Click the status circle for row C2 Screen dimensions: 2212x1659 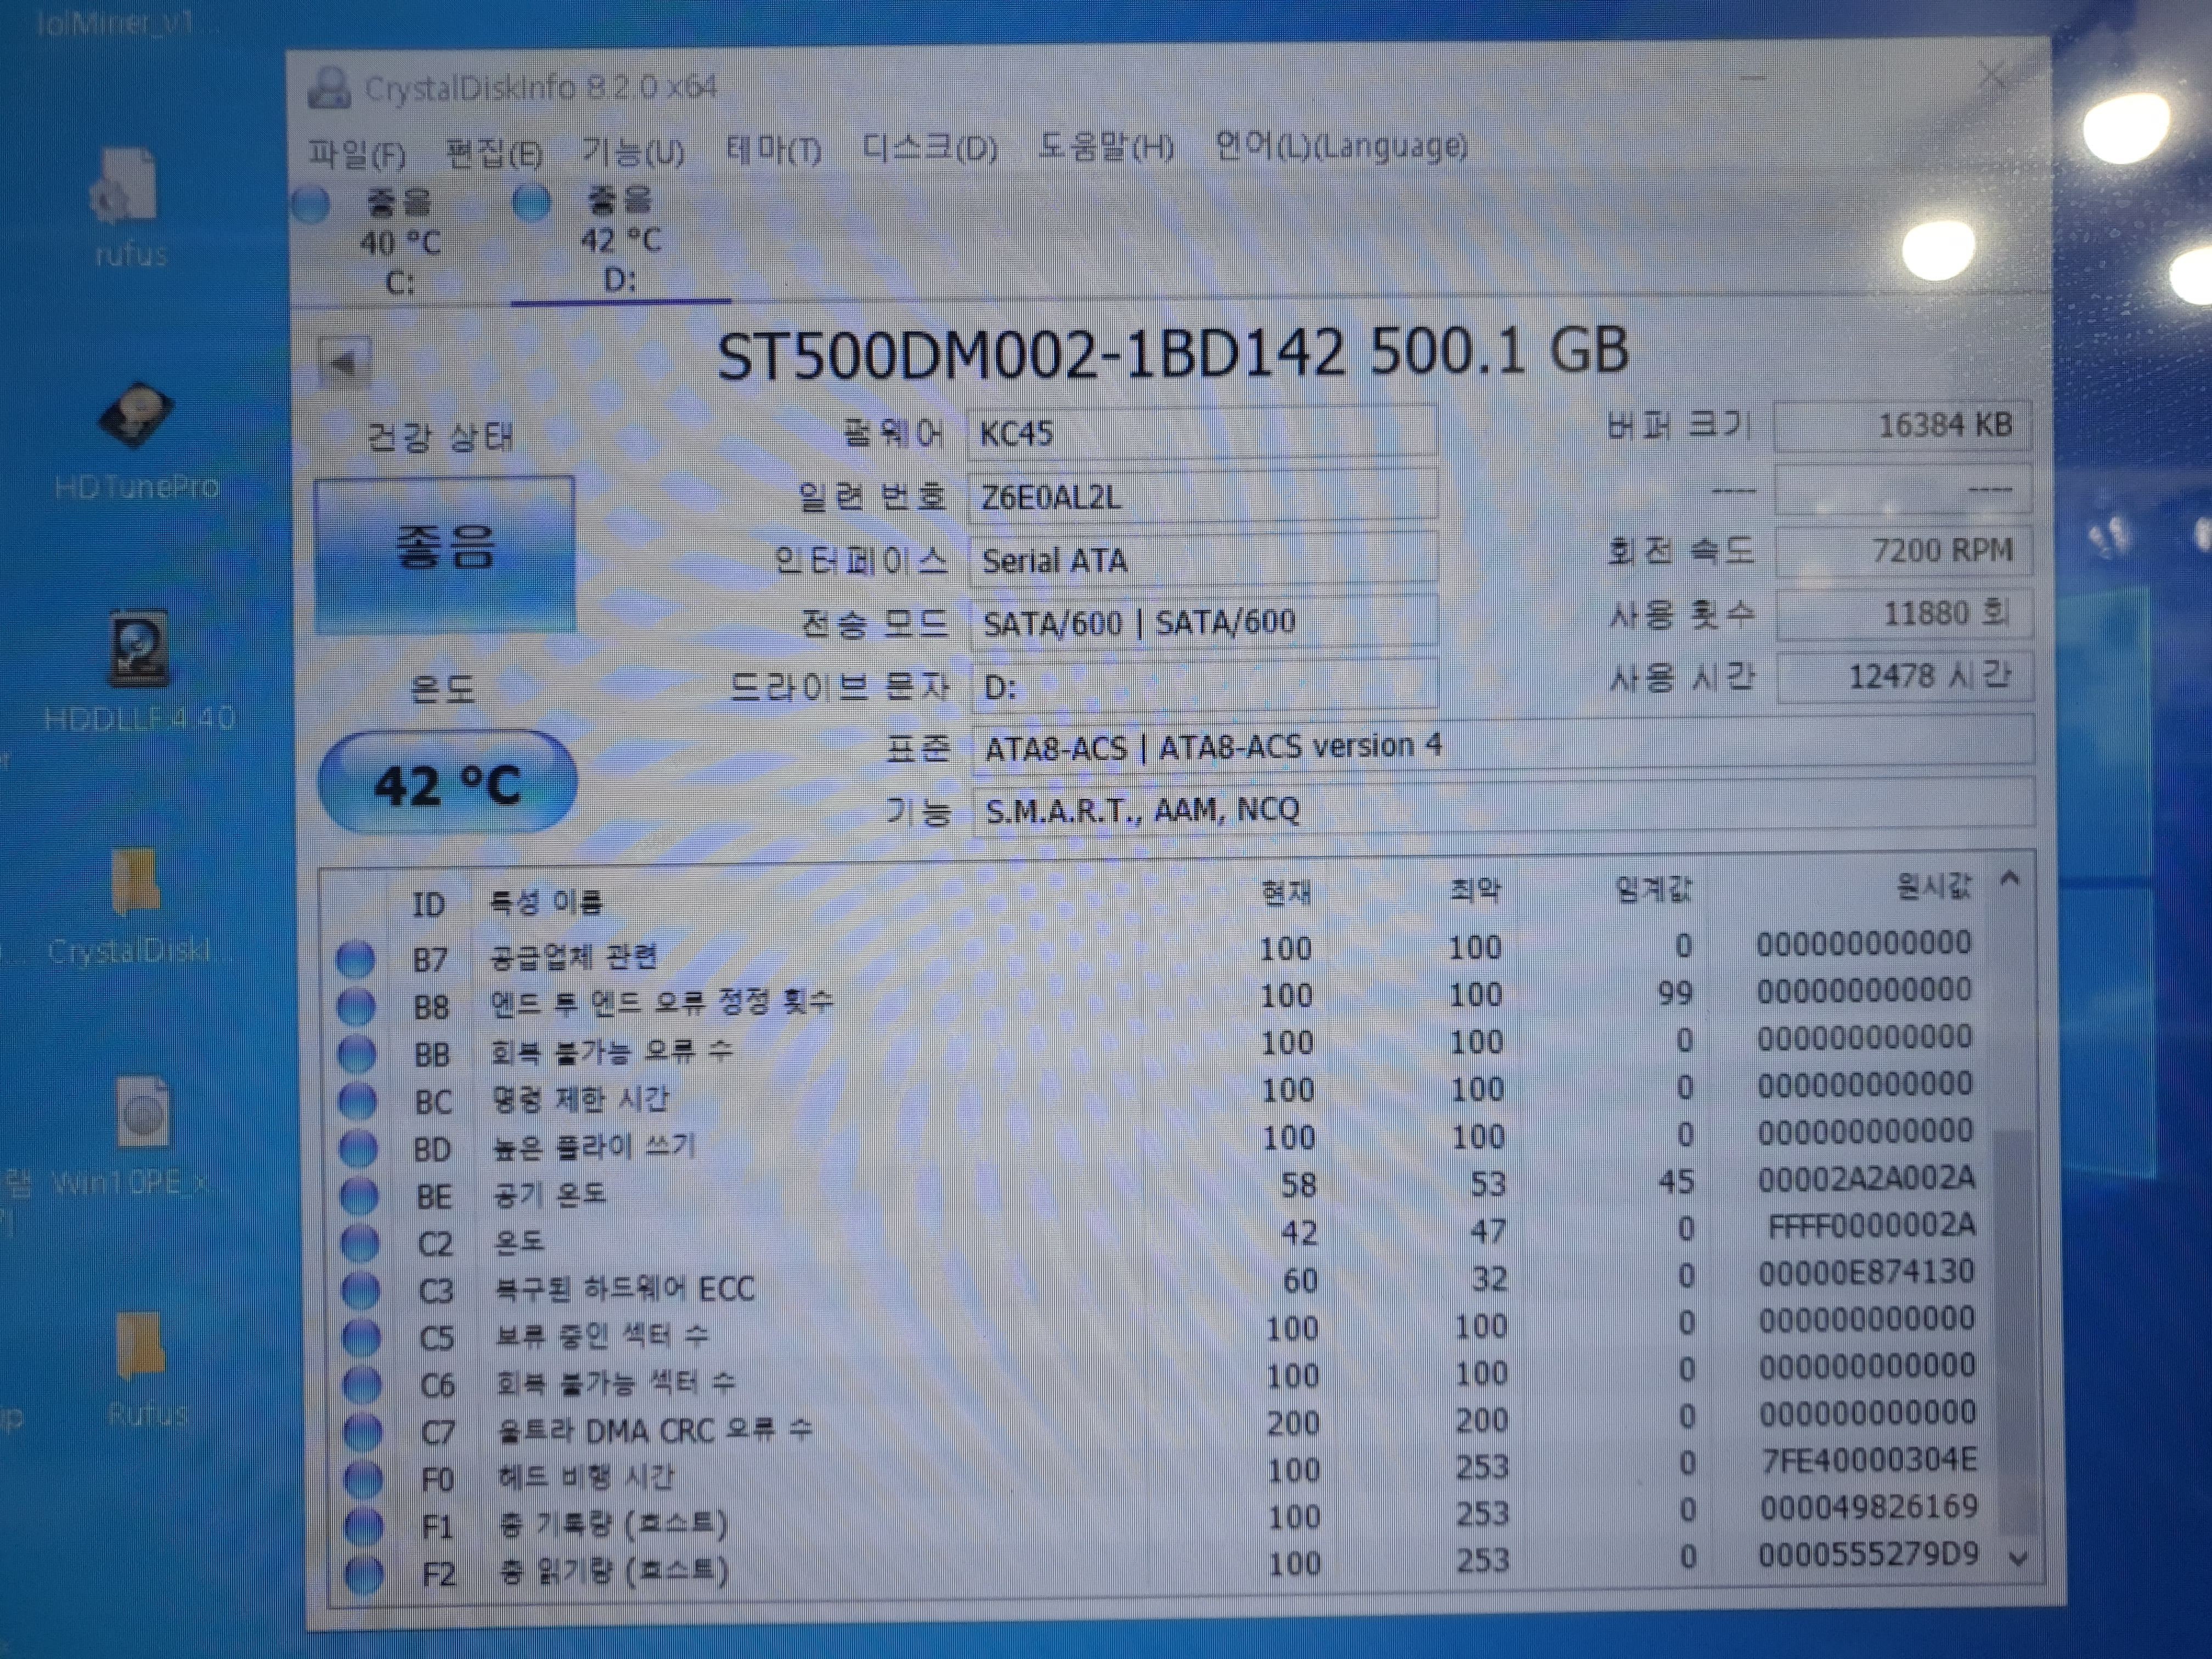(x=359, y=1242)
